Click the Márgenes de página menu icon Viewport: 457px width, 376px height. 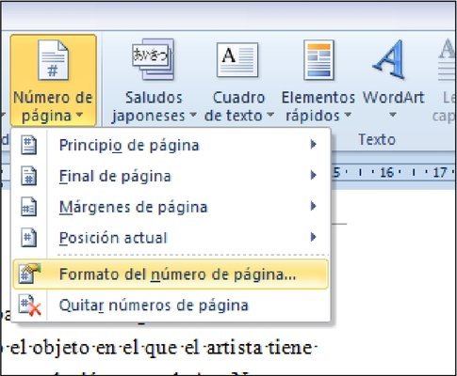point(28,207)
